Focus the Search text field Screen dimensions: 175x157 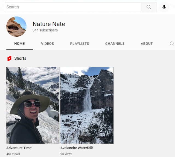click(73, 7)
